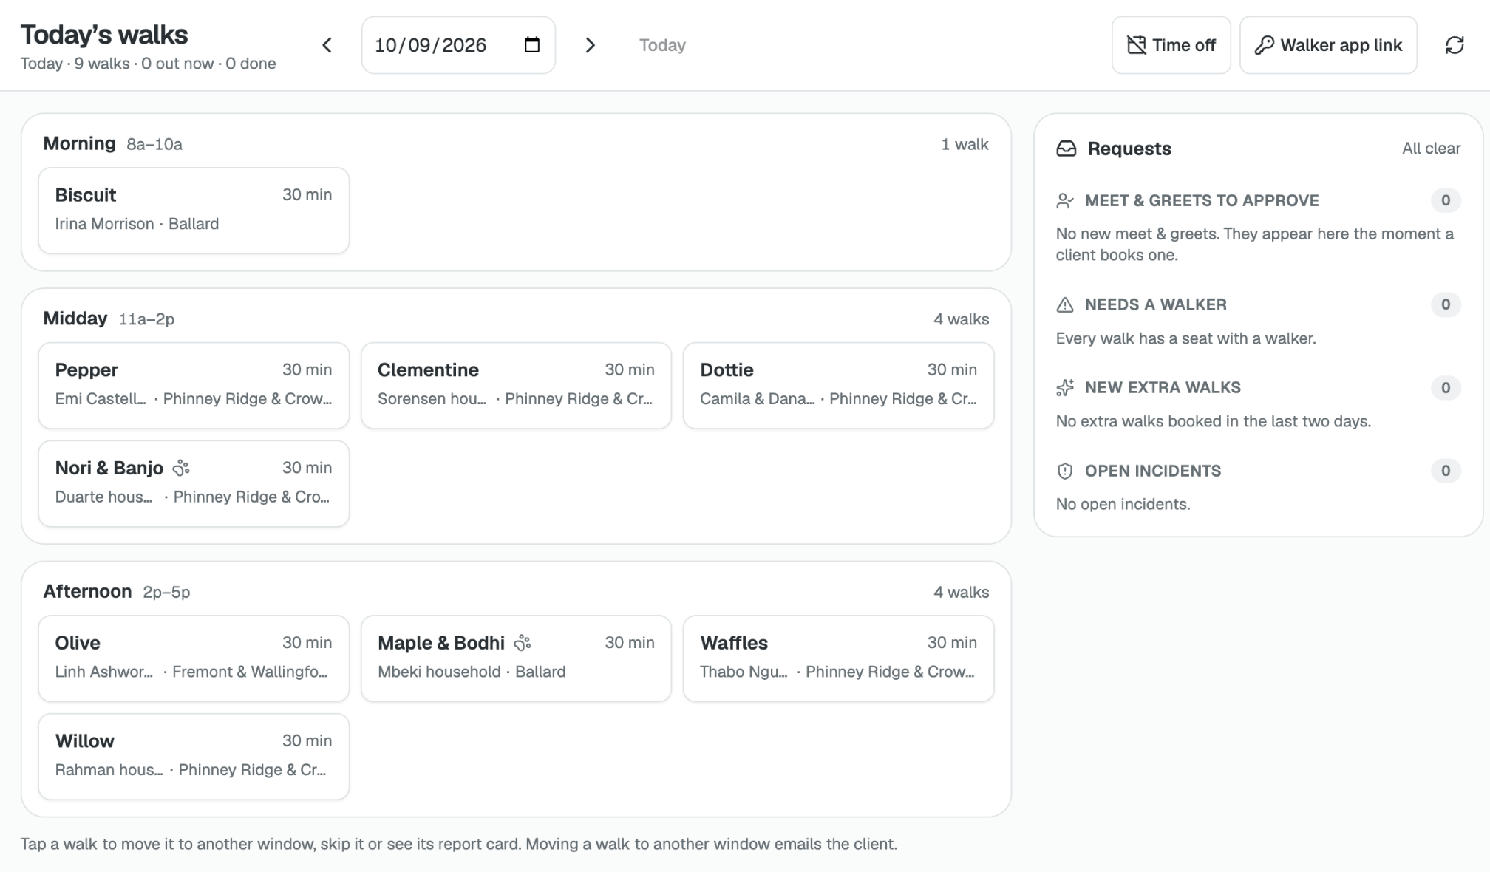Click the New Extra Walks sparkle icon
Viewport: 1490px width, 872px height.
pyautogui.click(x=1065, y=387)
